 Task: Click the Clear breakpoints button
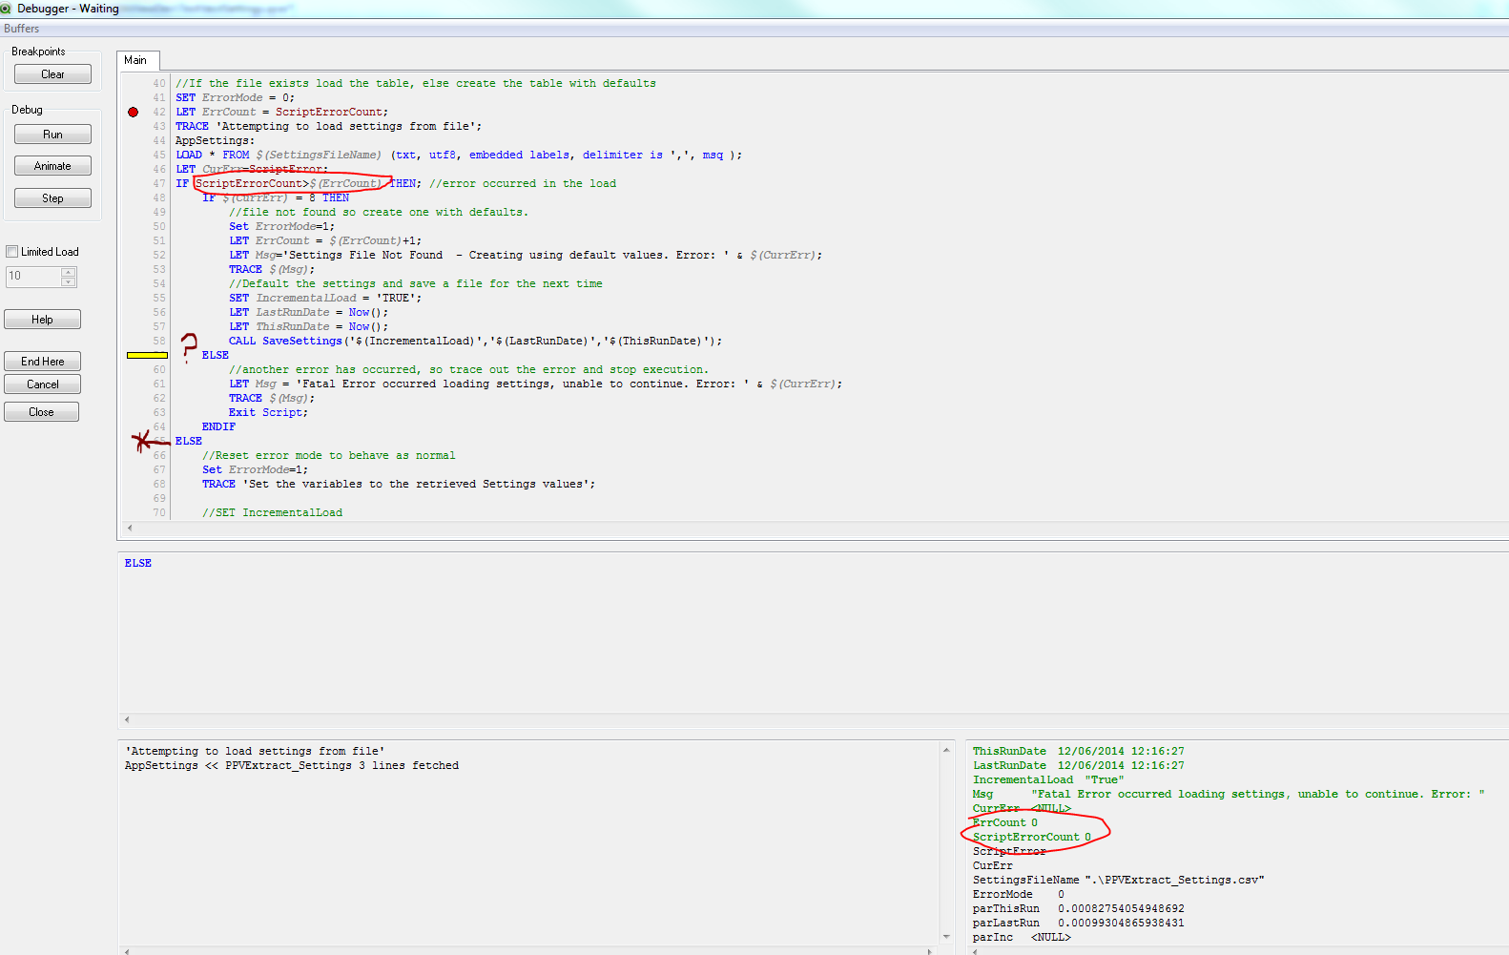tap(52, 74)
